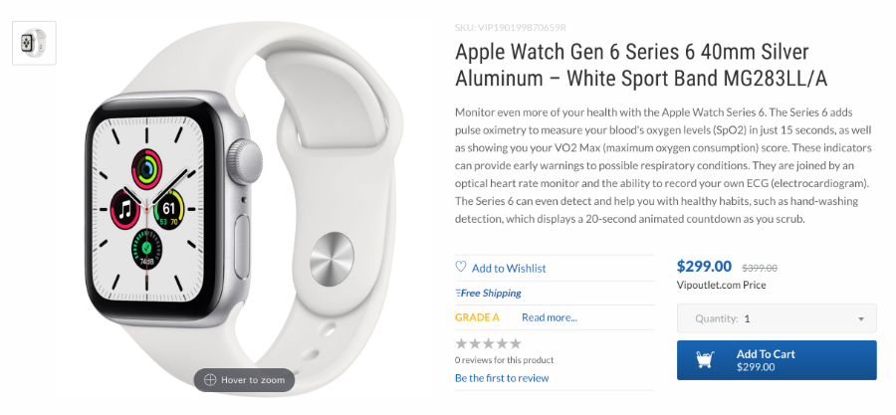Image resolution: width=896 pixels, height=415 pixels.
Task: Click Be the first to review
Action: point(502,378)
